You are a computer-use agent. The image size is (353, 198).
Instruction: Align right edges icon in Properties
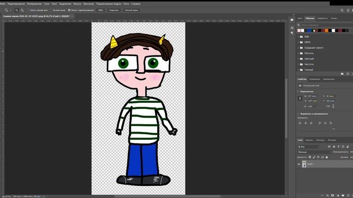(311, 123)
